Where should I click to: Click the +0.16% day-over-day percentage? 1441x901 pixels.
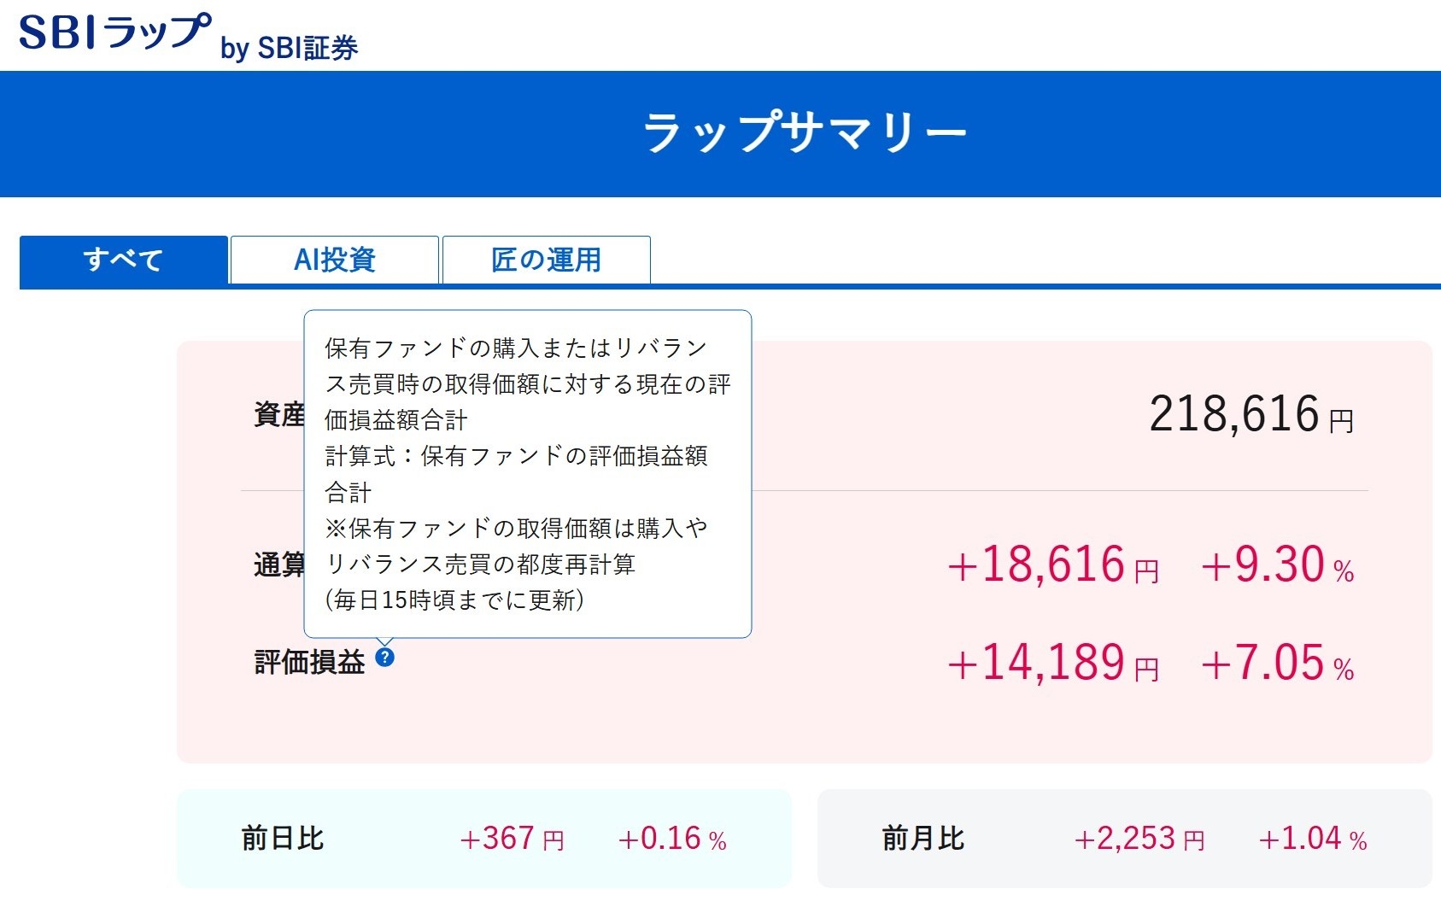click(x=672, y=839)
